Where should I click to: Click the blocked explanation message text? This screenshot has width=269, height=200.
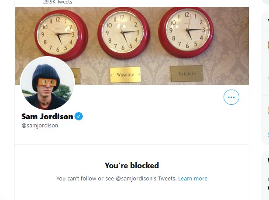[116, 179]
